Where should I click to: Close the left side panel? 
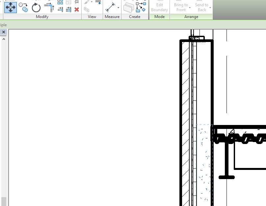coord(3,32)
